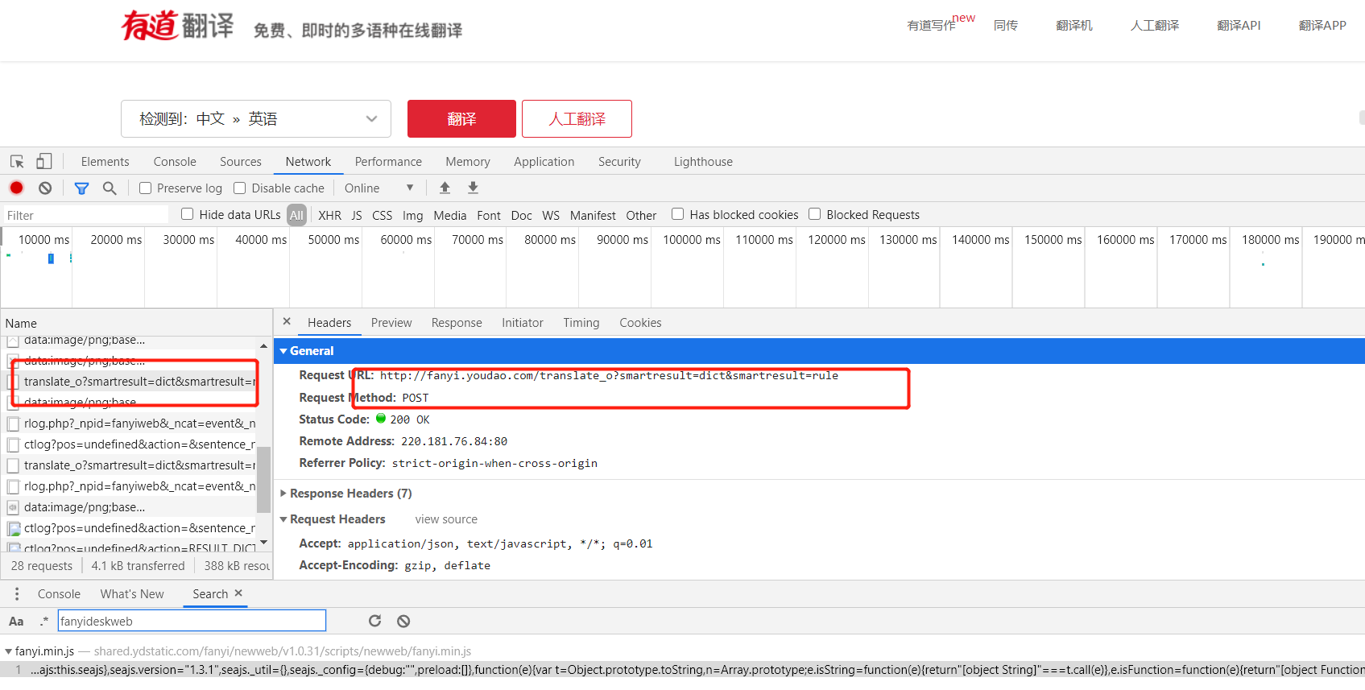Toggle match case Aa option

pyautogui.click(x=16, y=621)
